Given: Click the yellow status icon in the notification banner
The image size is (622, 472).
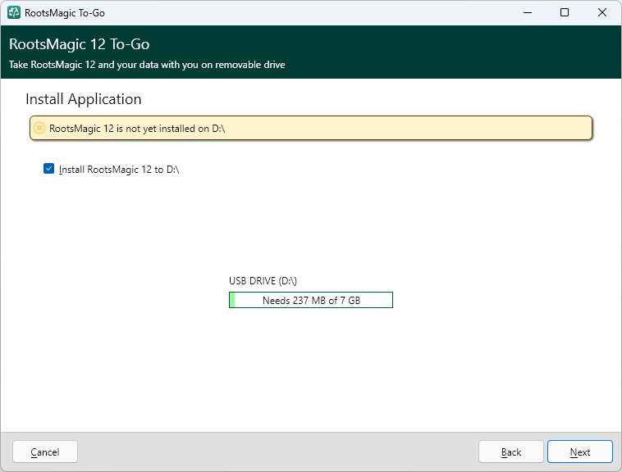Looking at the screenshot, I should click(x=39, y=129).
